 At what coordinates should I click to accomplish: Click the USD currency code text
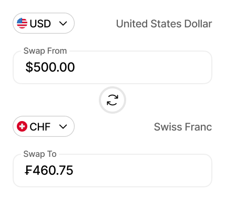click(40, 24)
